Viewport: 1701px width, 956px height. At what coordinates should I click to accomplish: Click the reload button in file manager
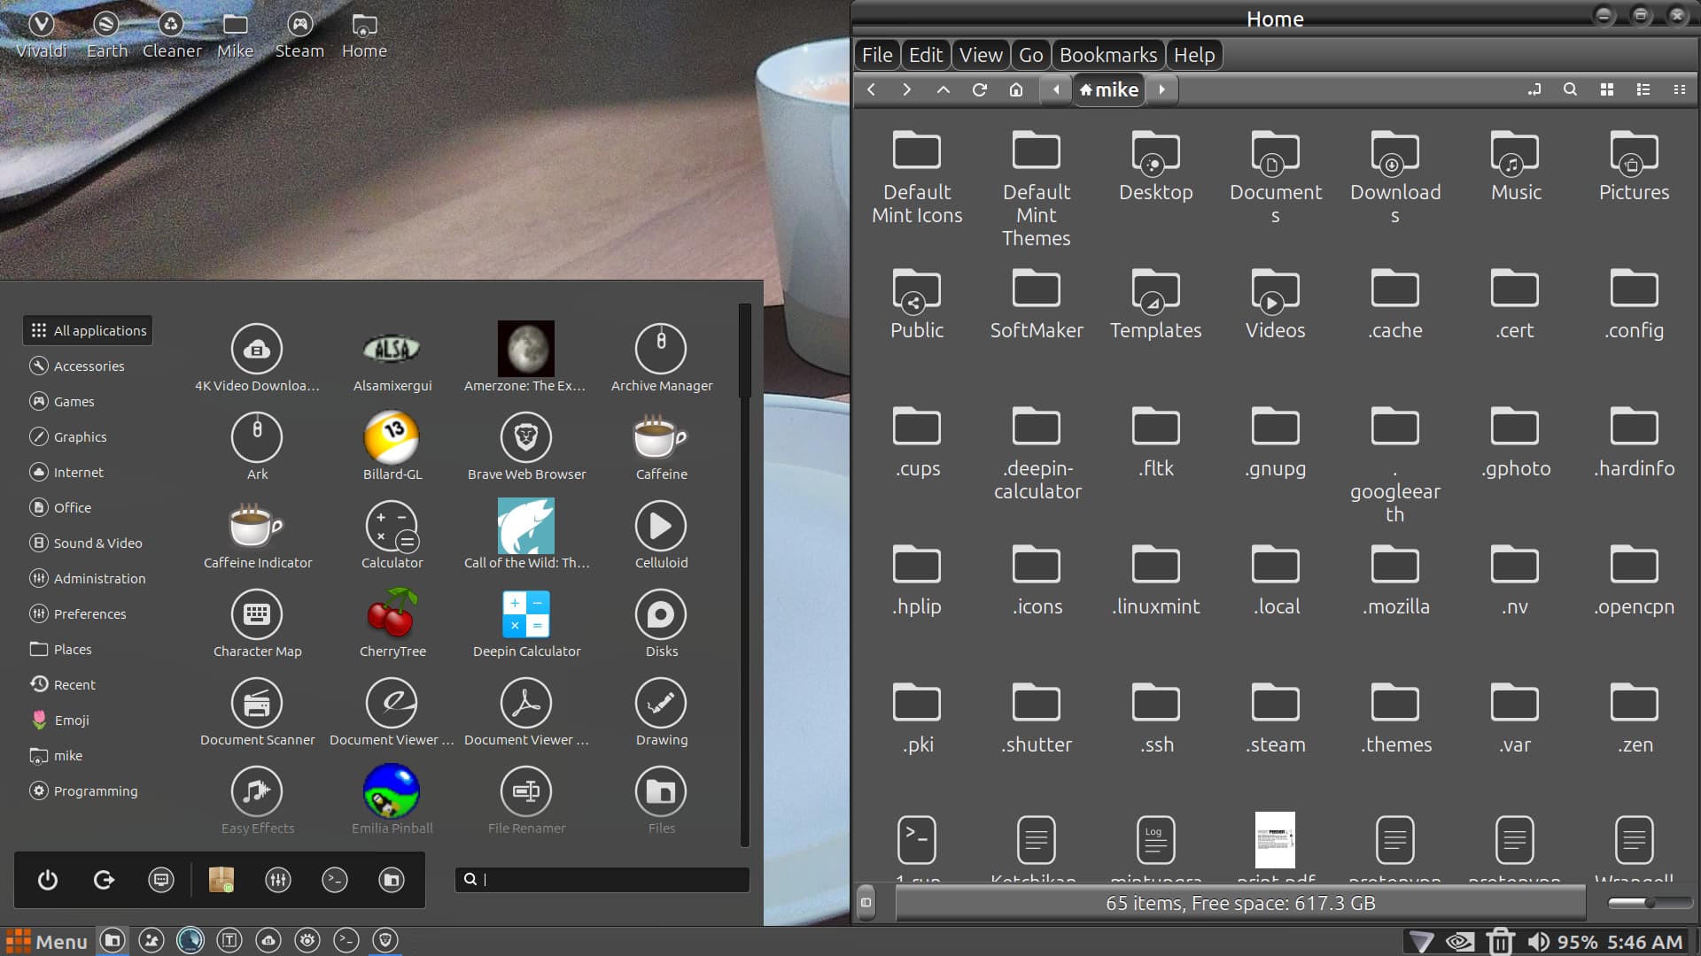tap(979, 89)
